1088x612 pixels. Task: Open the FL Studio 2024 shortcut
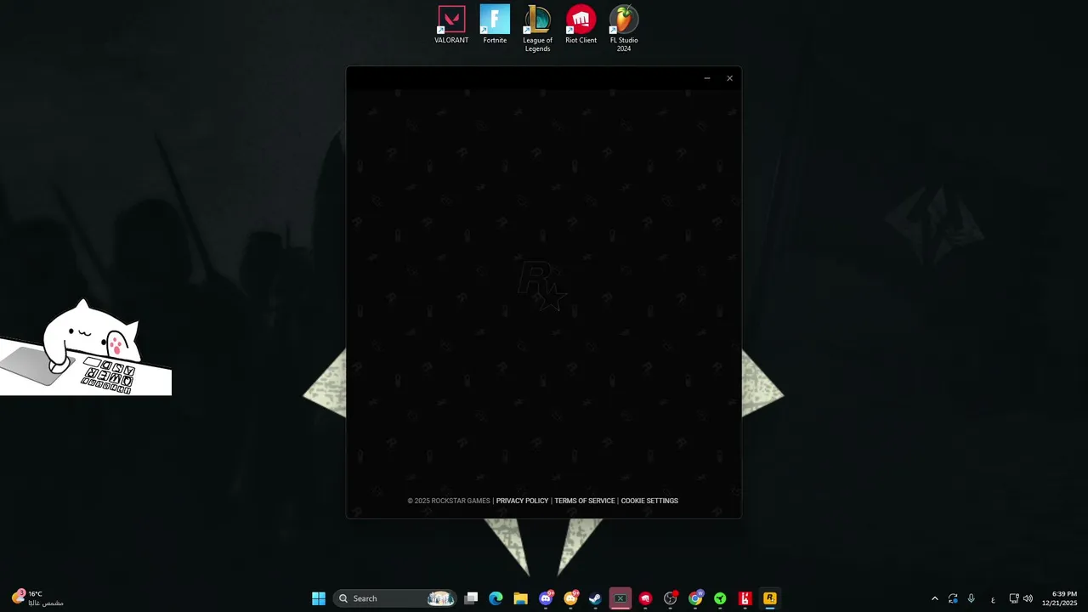[x=624, y=29]
